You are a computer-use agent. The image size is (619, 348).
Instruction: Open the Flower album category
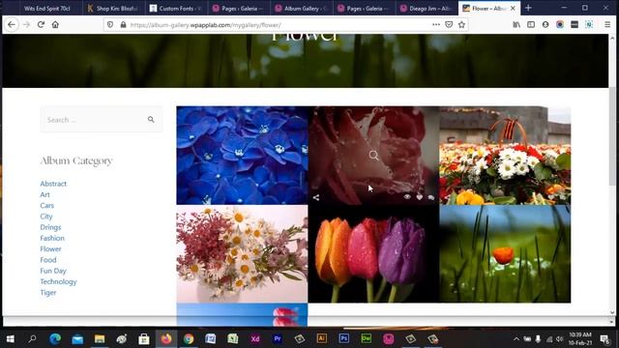click(x=50, y=249)
